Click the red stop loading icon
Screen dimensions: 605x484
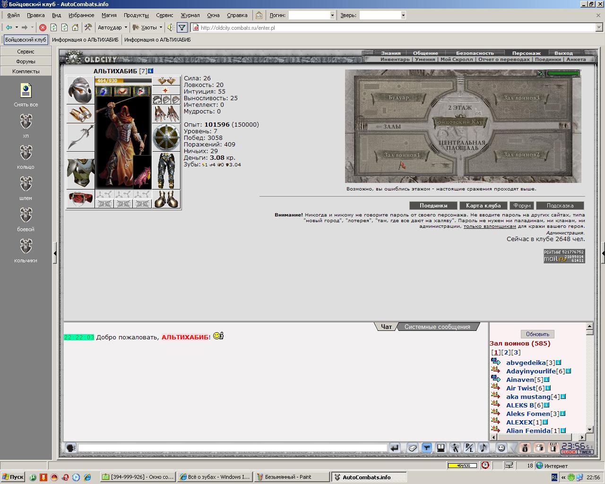pos(43,27)
